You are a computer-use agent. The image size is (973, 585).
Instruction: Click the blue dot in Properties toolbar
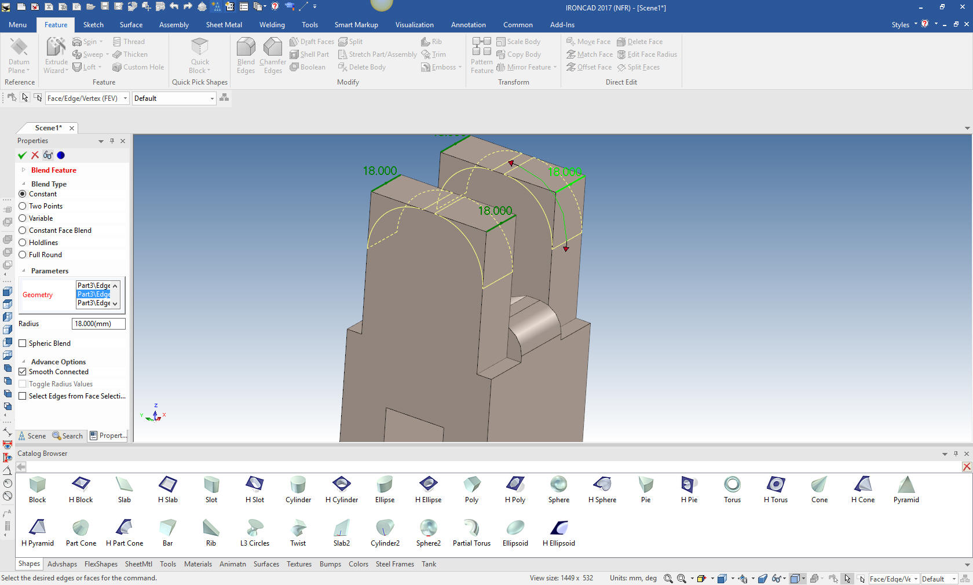[61, 155]
